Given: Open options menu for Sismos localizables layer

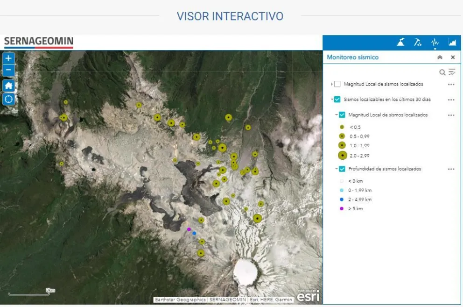Looking at the screenshot, I should click(451, 100).
